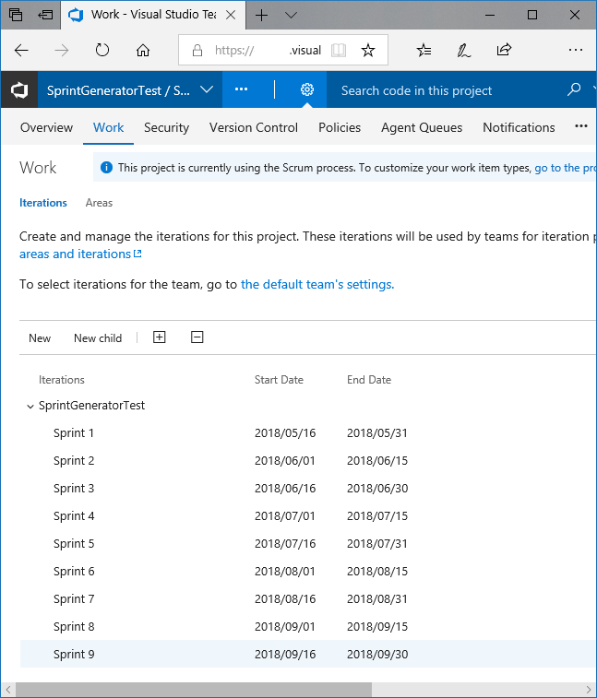Select the Sprint 7 iteration row
This screenshot has height=698, width=597.
tap(307, 598)
